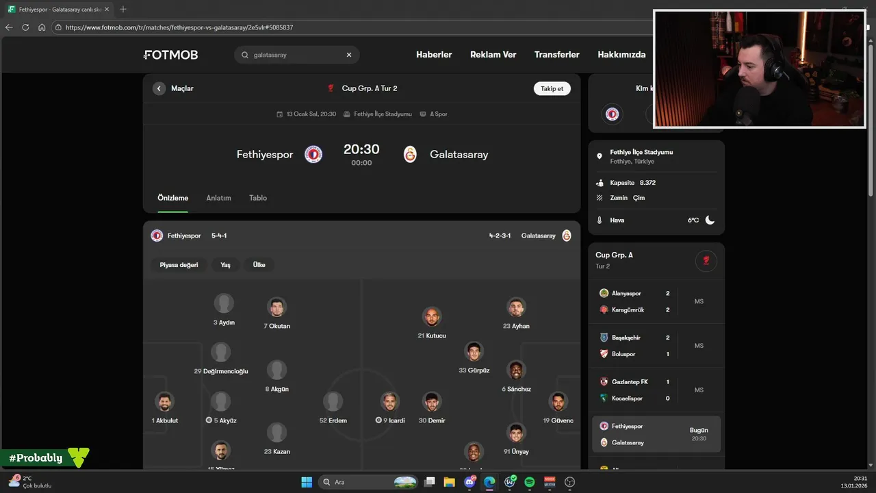This screenshot has width=876, height=493.
Task: Click the browser home icon
Action: click(x=42, y=27)
